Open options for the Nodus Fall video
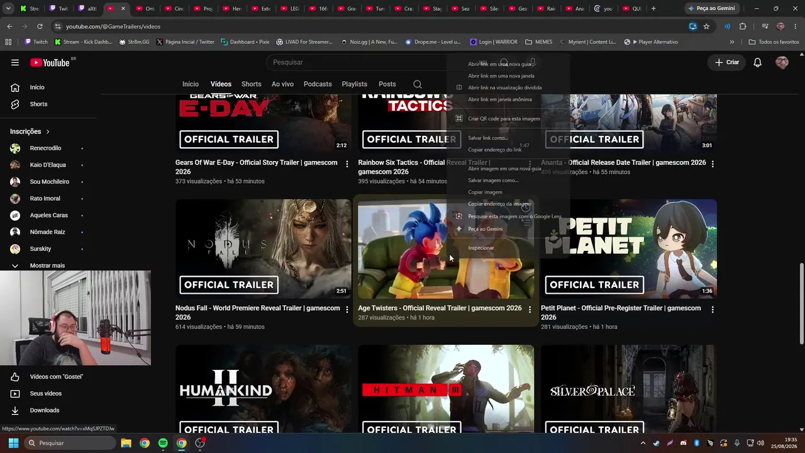Image resolution: width=805 pixels, height=453 pixels. click(x=347, y=310)
